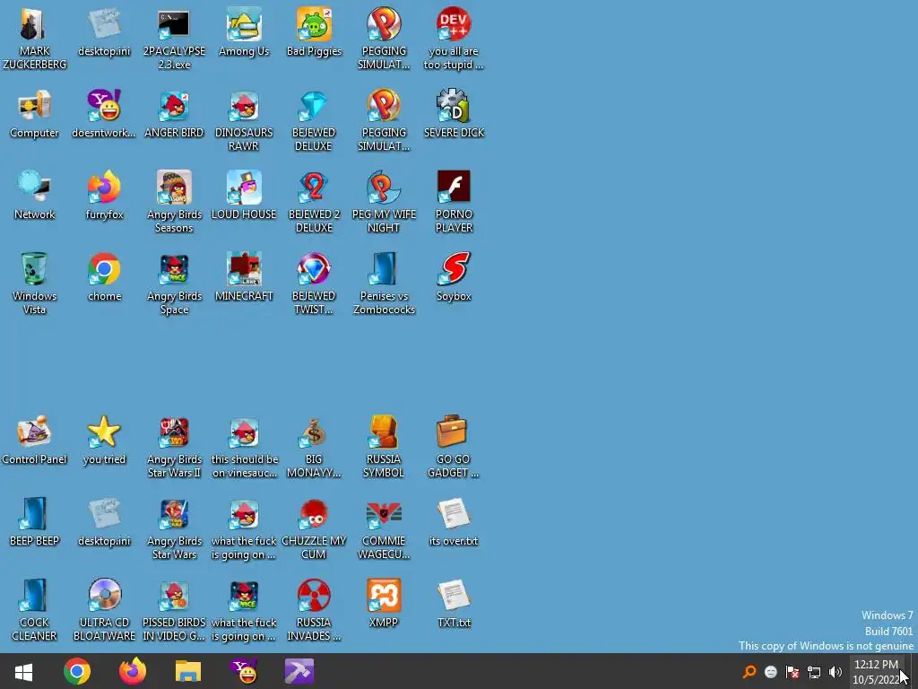Open Yahoo Messenger from the taskbar
This screenshot has height=689, width=918.
[244, 671]
